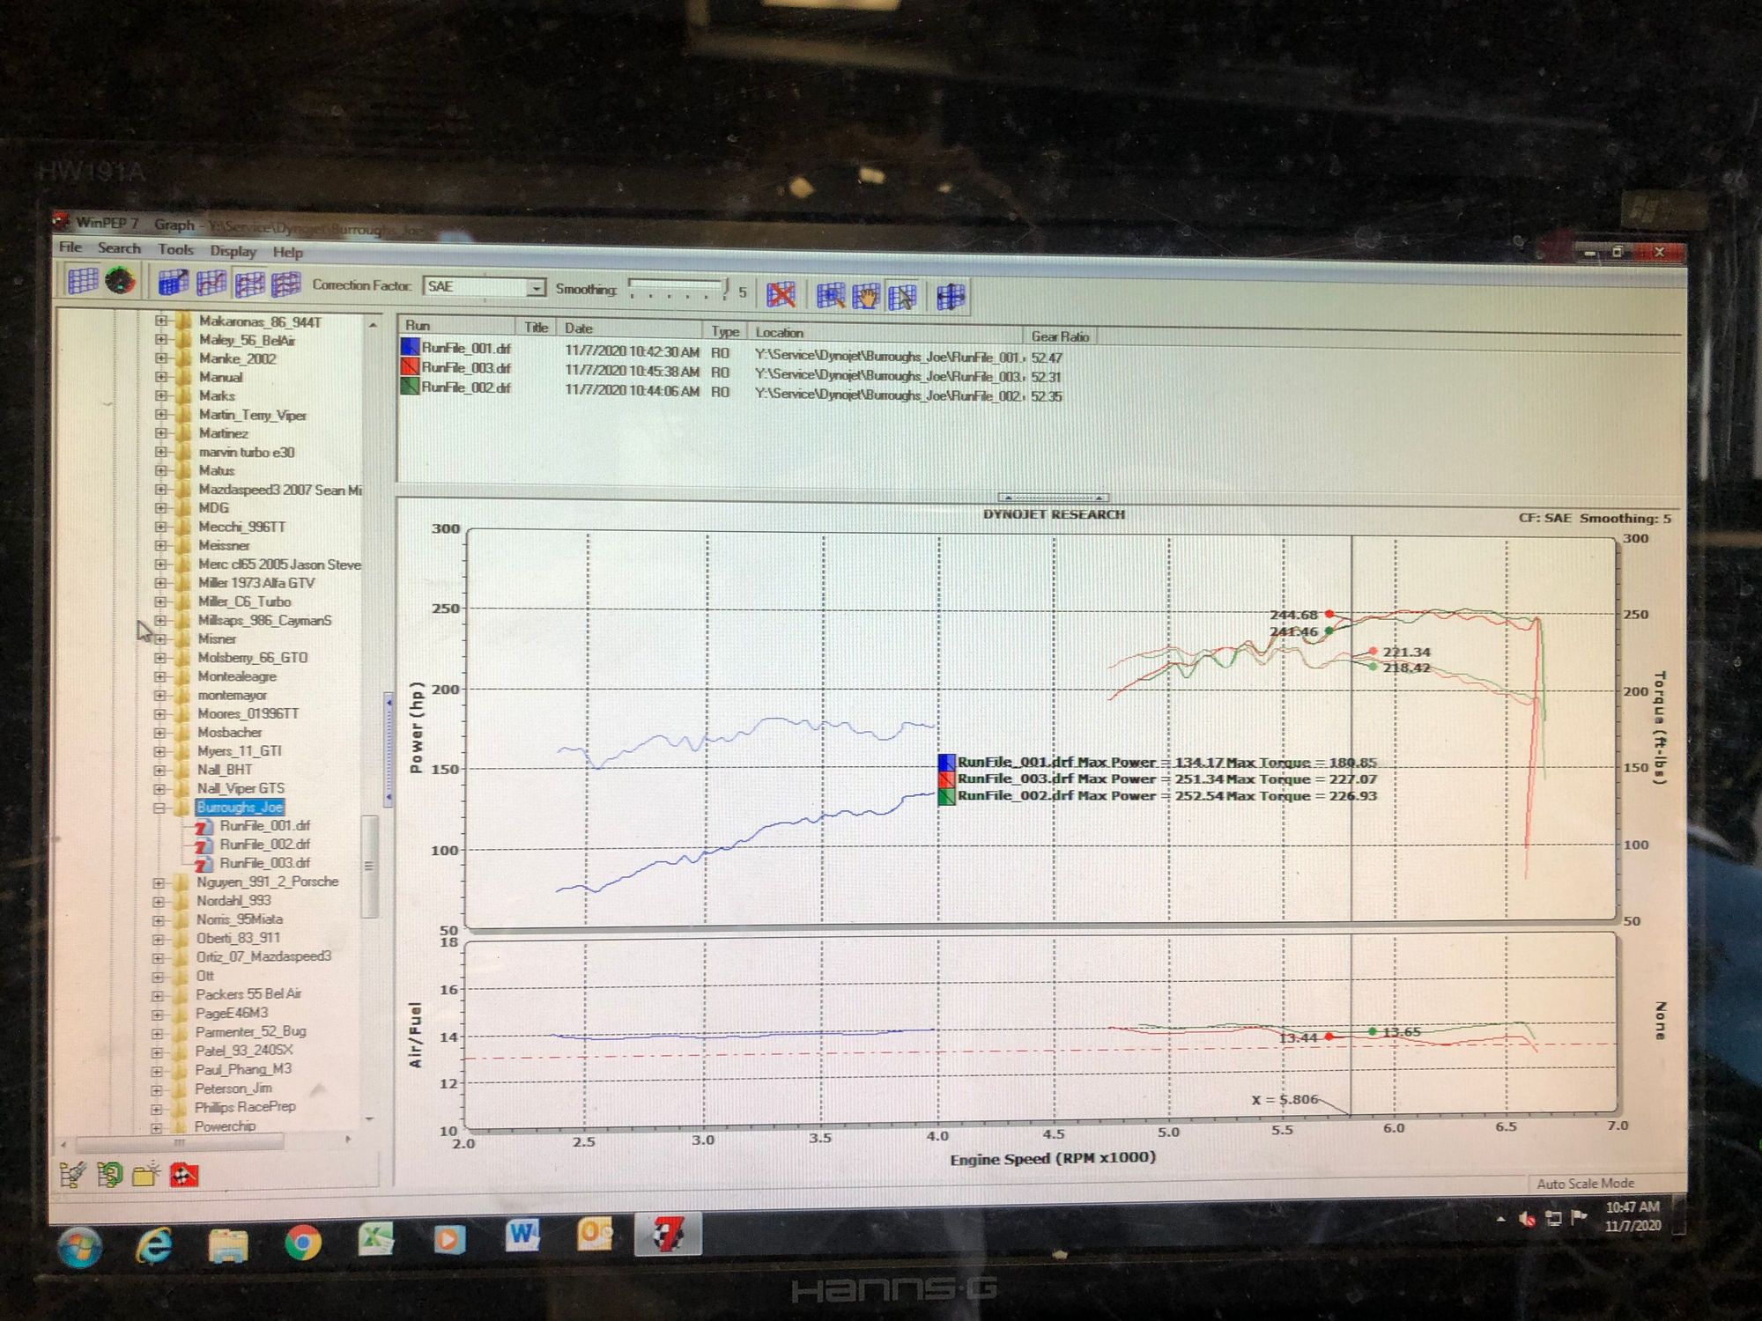This screenshot has height=1321, width=1762.
Task: Select the arrow pointer graph tool
Action: [902, 298]
